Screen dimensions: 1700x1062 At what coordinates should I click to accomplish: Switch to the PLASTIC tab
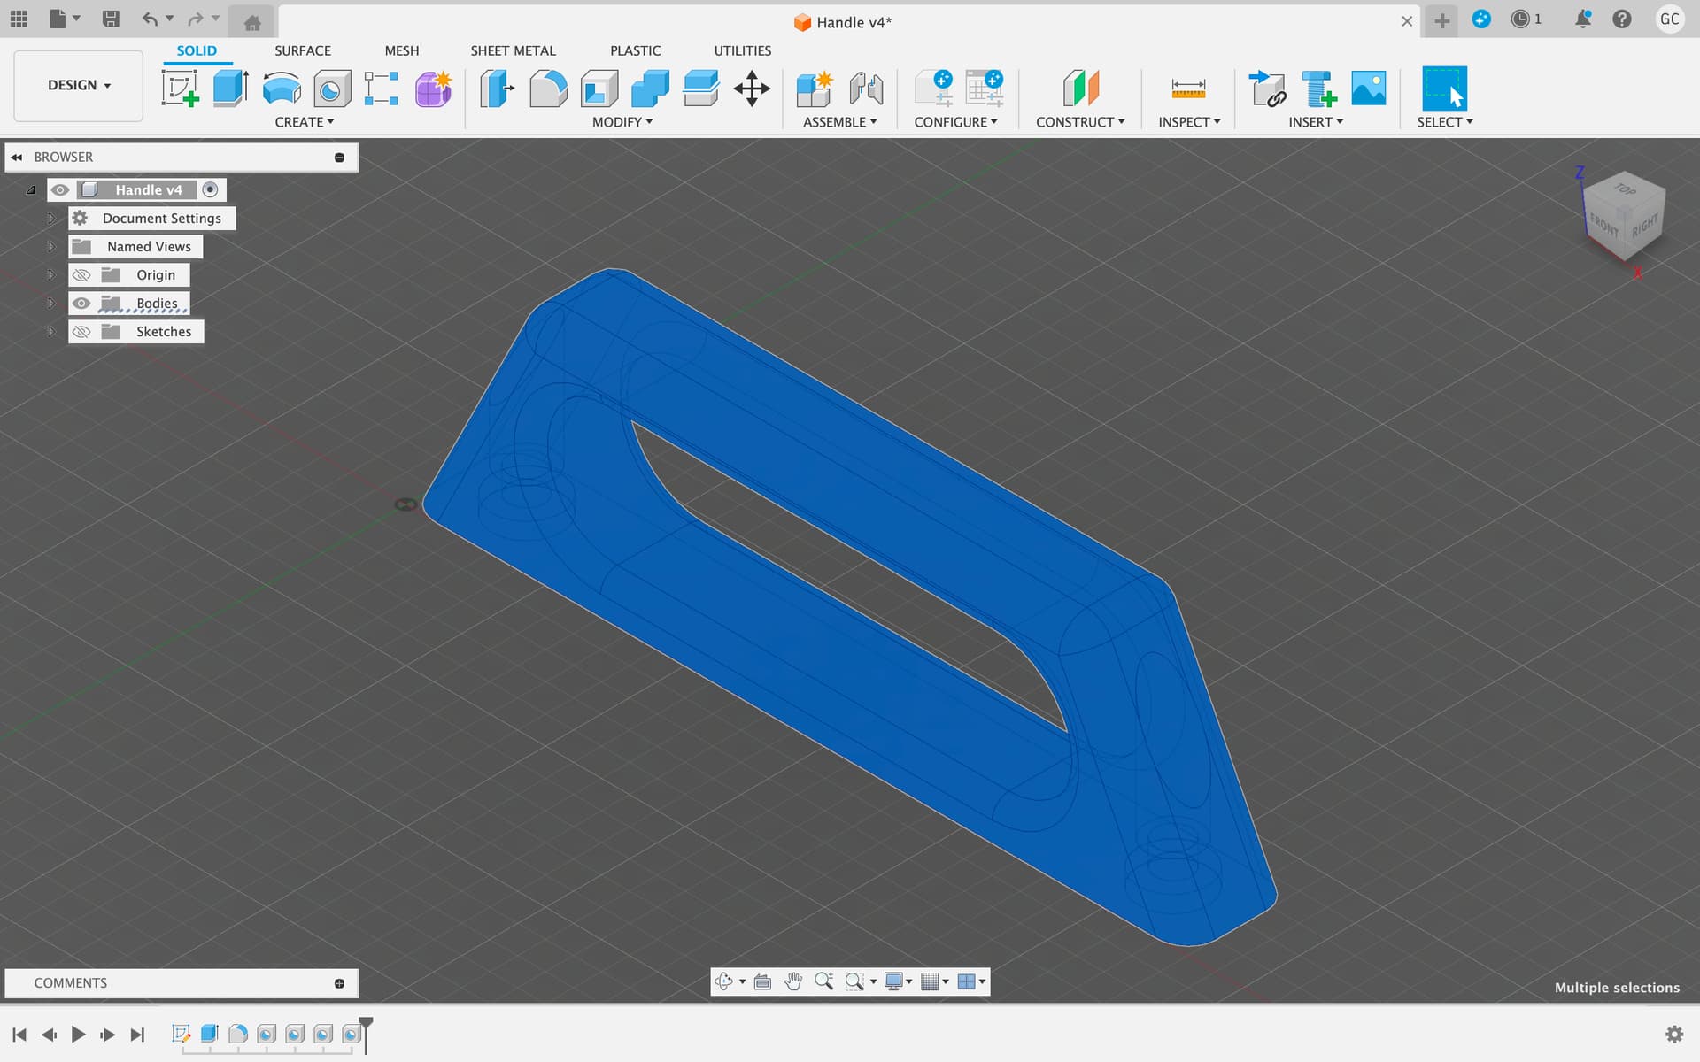tap(635, 50)
